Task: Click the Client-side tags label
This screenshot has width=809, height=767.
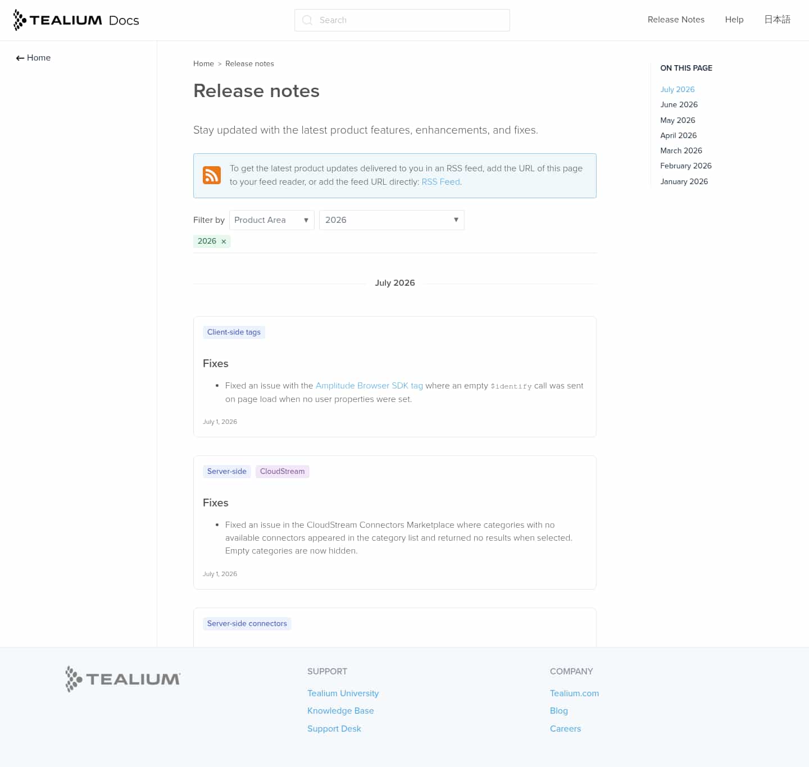Action: pos(234,332)
